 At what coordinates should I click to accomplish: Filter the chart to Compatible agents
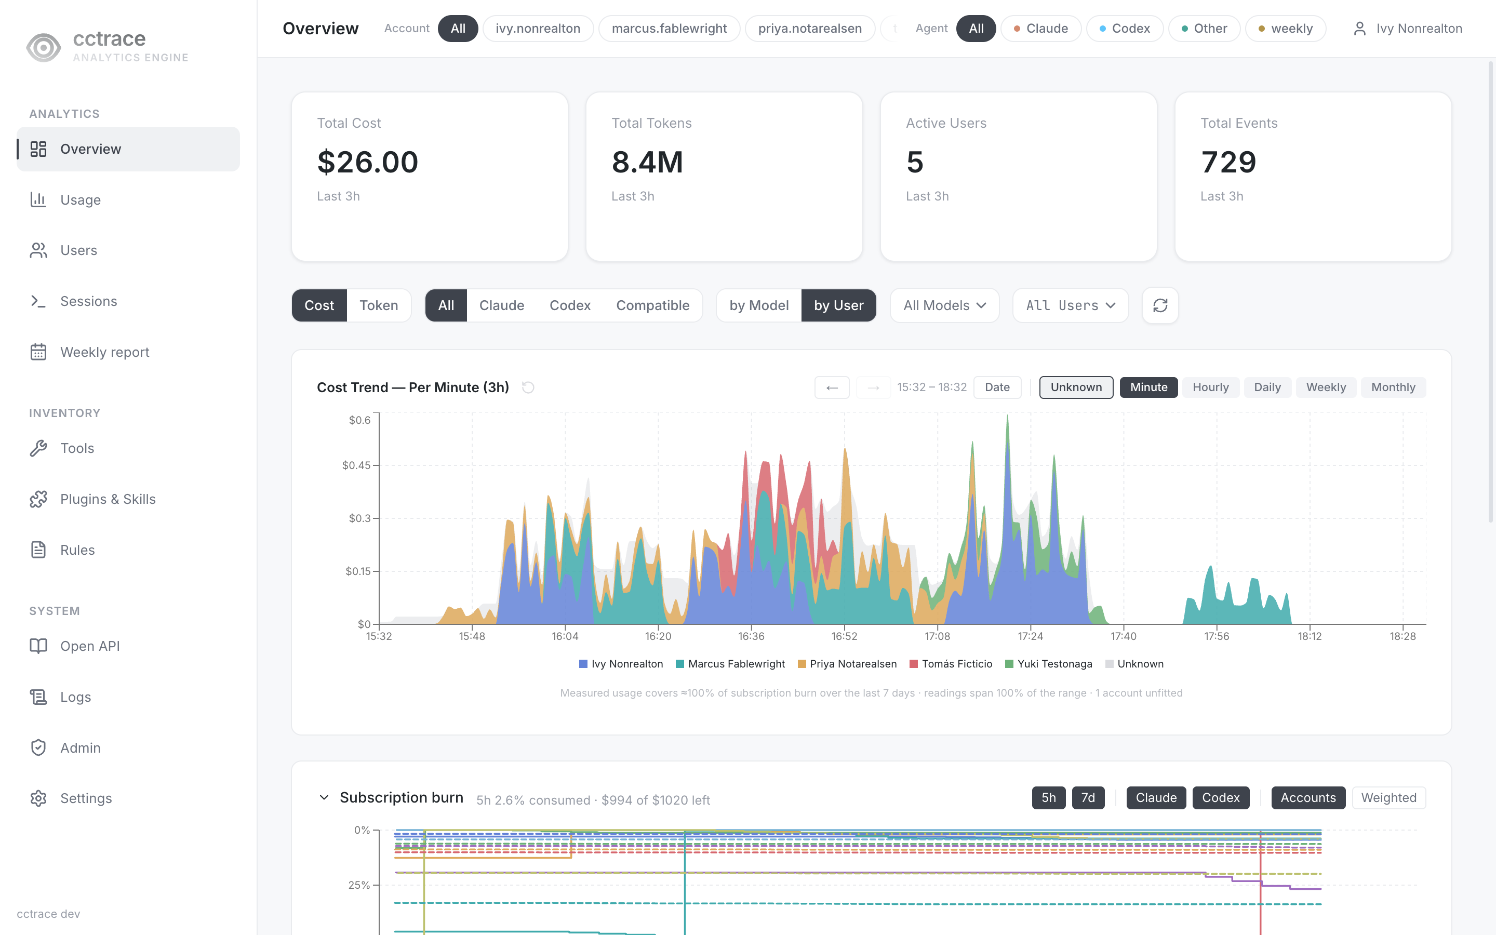tap(652, 305)
